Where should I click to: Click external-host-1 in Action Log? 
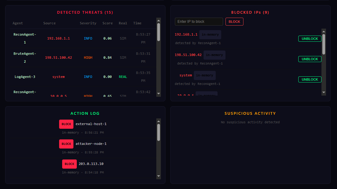(91, 124)
